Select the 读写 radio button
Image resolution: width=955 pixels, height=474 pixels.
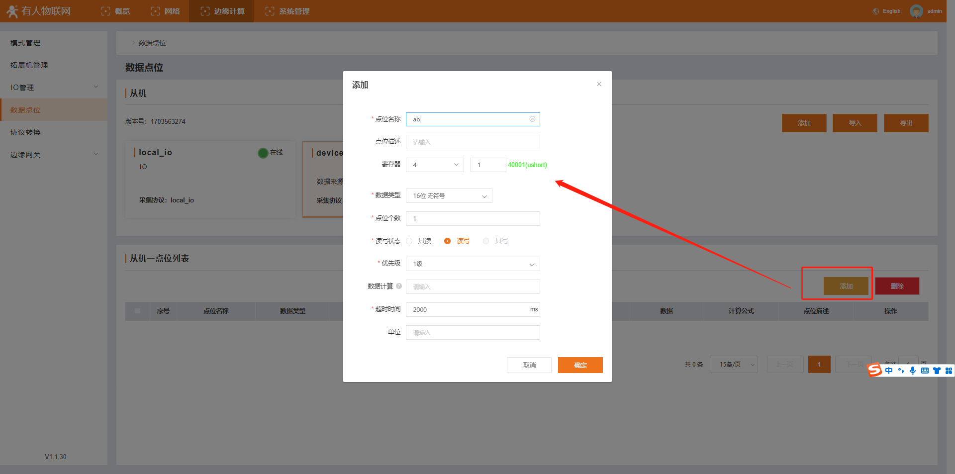click(447, 241)
